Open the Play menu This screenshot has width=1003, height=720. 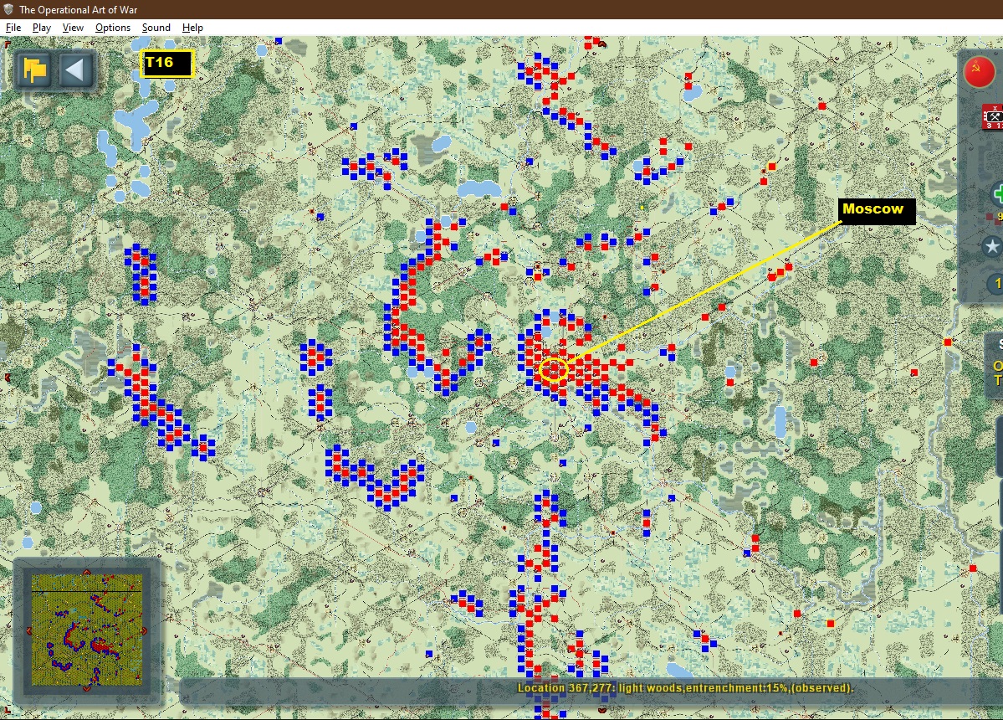coord(42,28)
